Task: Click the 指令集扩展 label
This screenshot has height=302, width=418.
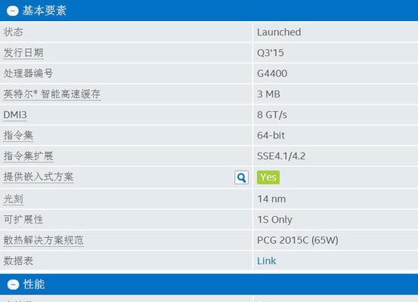Action: click(28, 156)
